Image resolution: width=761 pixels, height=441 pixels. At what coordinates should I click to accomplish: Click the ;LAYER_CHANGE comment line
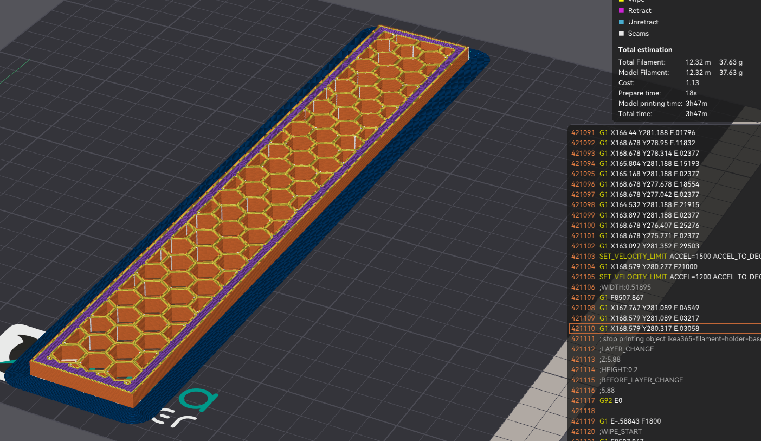click(665, 349)
